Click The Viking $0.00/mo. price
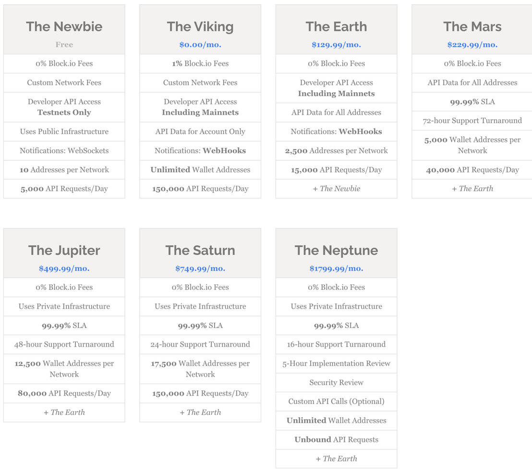Image resolution: width=532 pixels, height=473 pixels. tap(200, 45)
